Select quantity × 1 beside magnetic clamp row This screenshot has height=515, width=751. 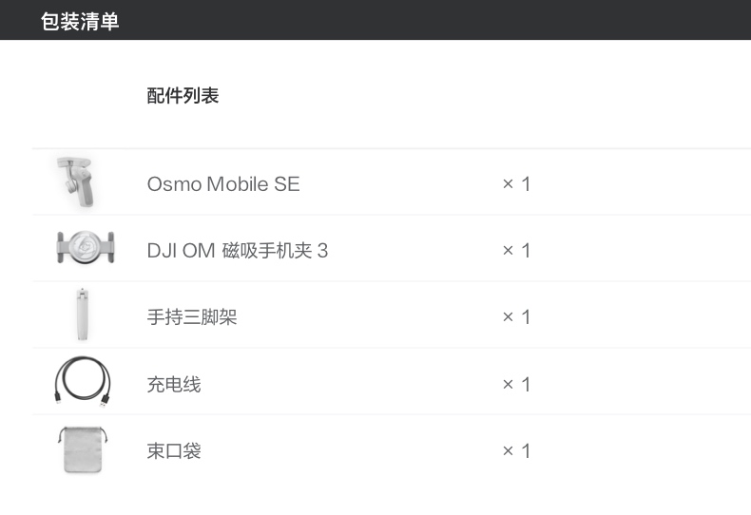pos(516,251)
